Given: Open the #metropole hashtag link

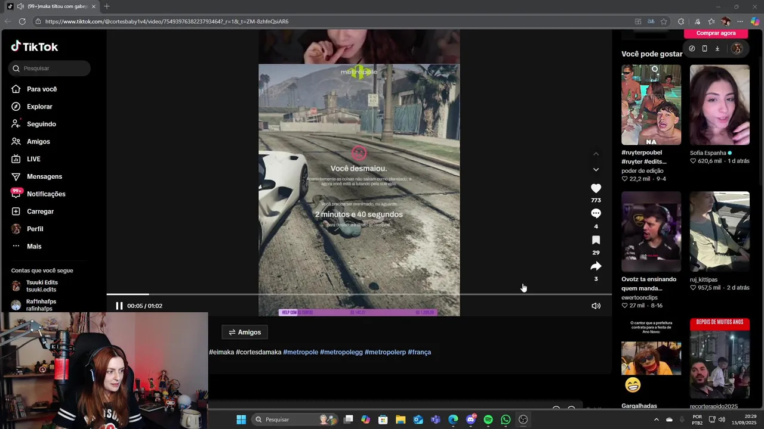Looking at the screenshot, I should coord(300,352).
